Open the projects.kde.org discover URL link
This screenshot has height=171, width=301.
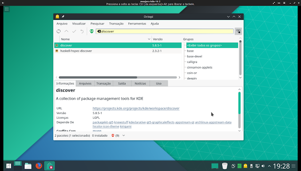[136, 109]
